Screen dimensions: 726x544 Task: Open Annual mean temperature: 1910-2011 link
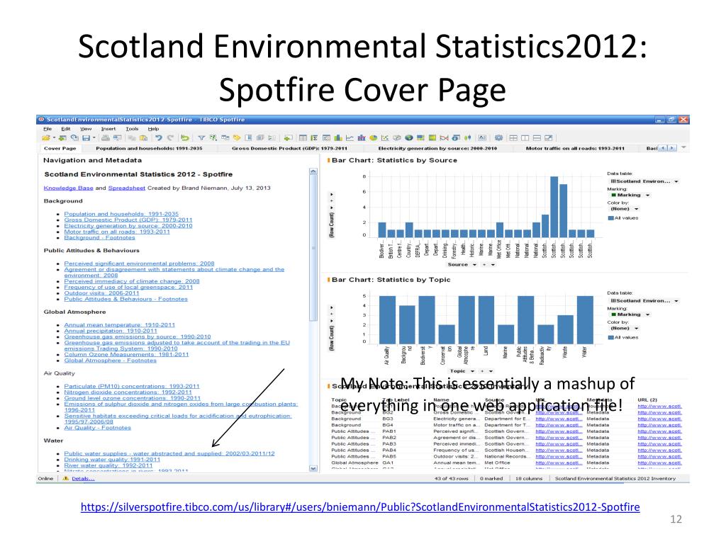pos(119,325)
